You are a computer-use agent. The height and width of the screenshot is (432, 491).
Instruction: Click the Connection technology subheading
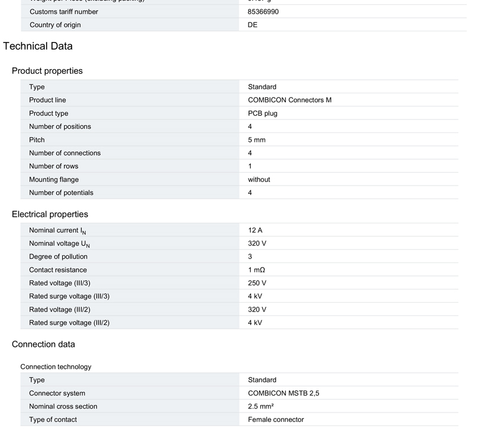pos(56,367)
